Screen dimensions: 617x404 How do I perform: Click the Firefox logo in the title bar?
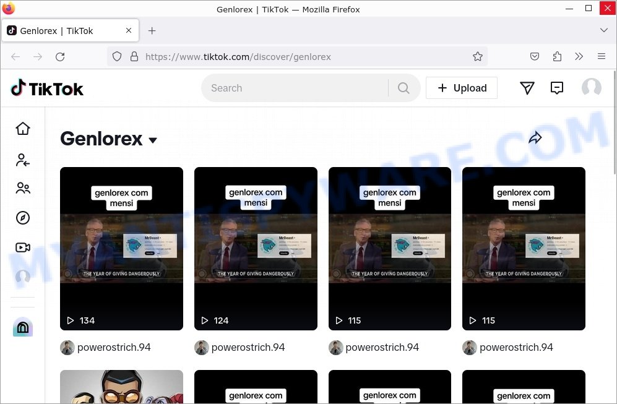(x=9, y=8)
